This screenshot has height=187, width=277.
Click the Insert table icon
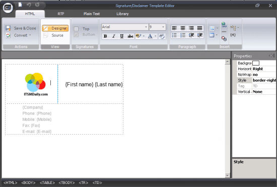tap(212, 35)
